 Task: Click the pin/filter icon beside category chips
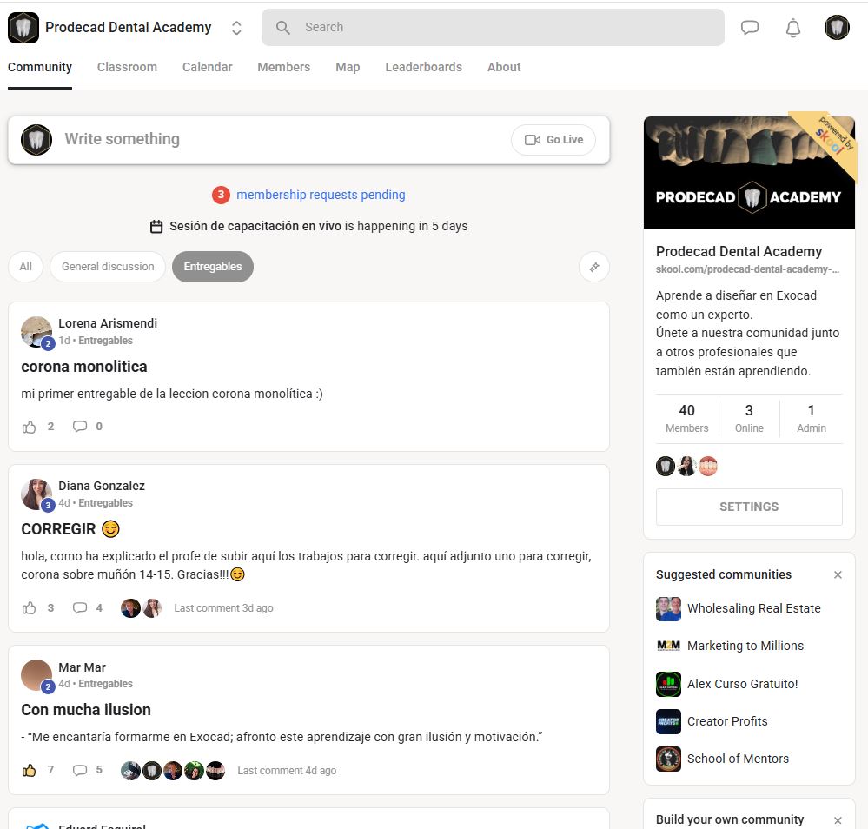594,267
